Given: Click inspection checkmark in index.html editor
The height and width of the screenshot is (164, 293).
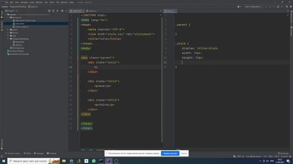Looking at the screenshot, I should [161, 15].
